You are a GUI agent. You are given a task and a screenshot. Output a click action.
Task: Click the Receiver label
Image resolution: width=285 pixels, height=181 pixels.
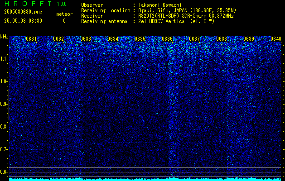click(x=92, y=16)
